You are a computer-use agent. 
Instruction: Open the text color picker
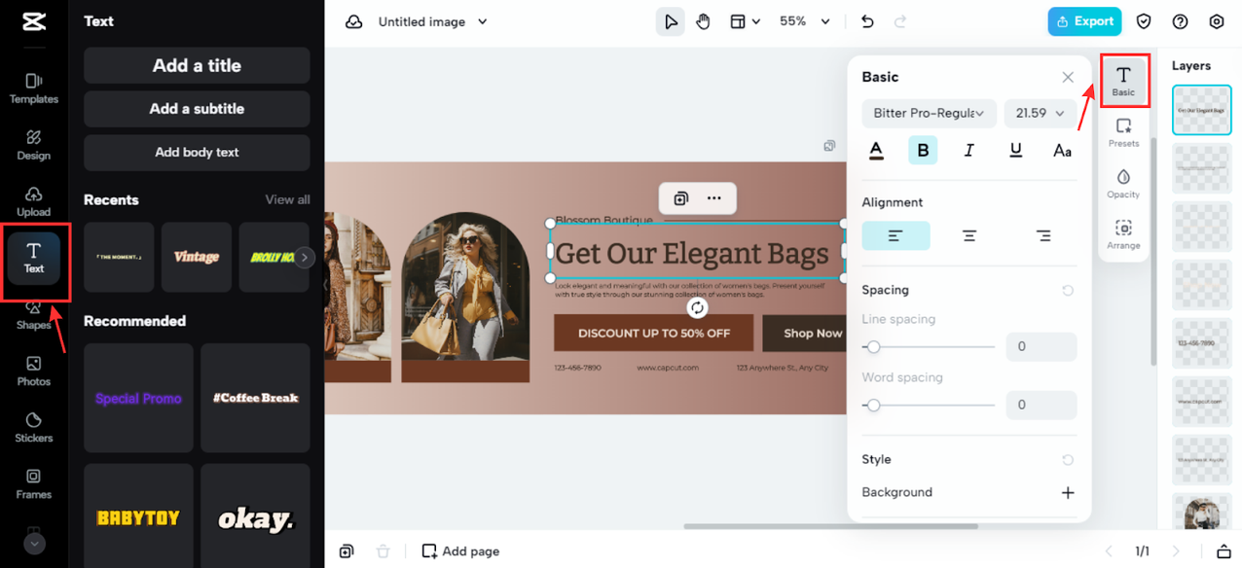click(x=876, y=151)
